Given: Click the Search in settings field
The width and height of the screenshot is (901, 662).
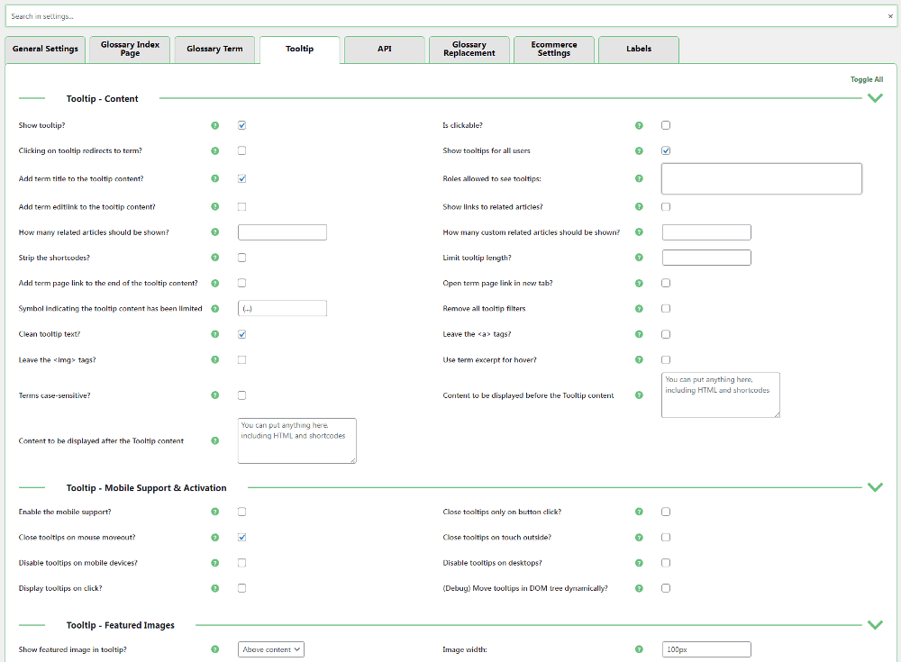Looking at the screenshot, I should pos(441,16).
